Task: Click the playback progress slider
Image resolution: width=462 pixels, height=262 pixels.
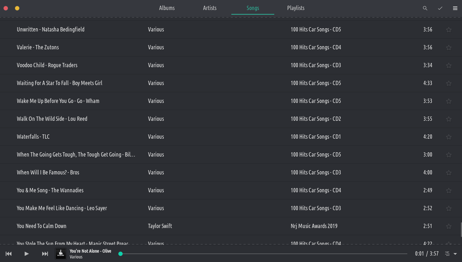Action: click(x=264, y=254)
